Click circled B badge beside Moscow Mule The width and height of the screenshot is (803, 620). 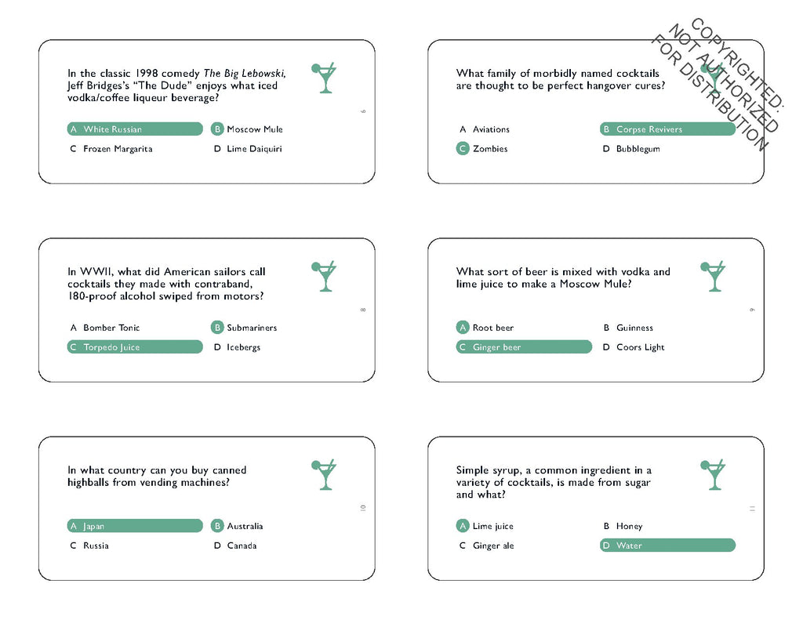(217, 129)
